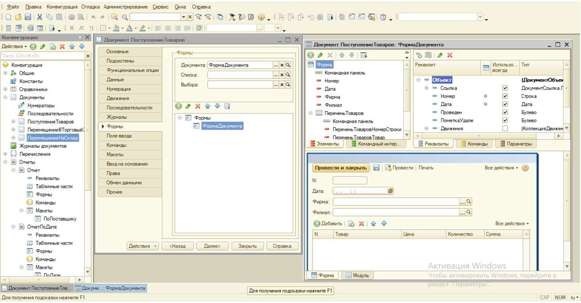This screenshot has width=581, height=303.
Task: Open the Конфигурация menu
Action: click(63, 7)
